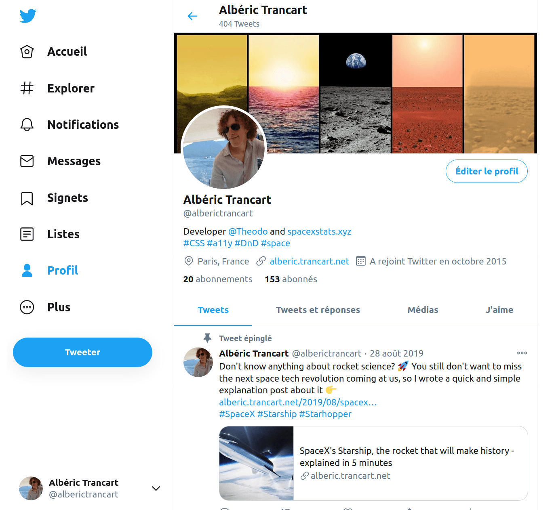Expand account switcher chevron at bottom
554x510 pixels.
pos(156,489)
